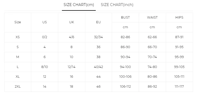
Task: Click the bust value 94-100
Action: pos(125,67)
